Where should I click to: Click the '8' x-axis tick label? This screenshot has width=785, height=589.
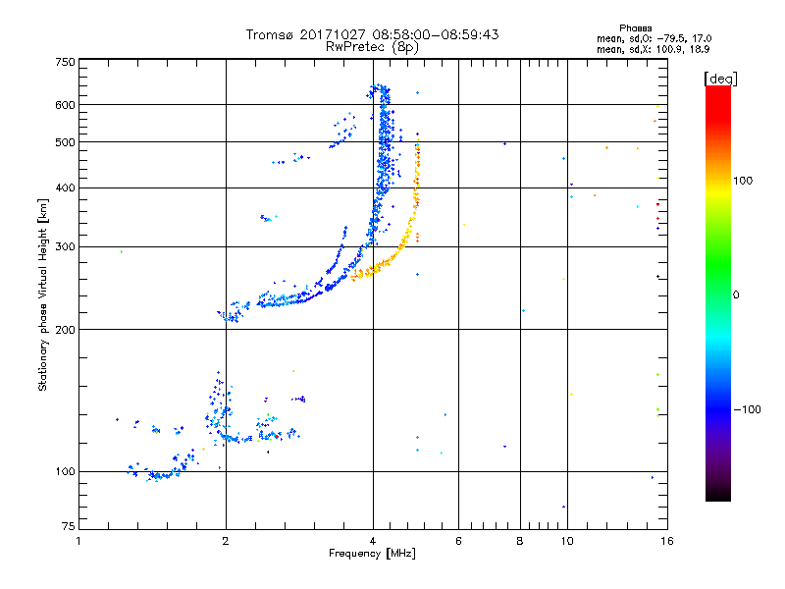pos(520,541)
